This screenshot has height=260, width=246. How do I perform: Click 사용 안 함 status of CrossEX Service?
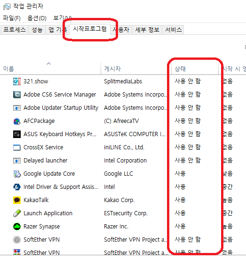[188, 147]
